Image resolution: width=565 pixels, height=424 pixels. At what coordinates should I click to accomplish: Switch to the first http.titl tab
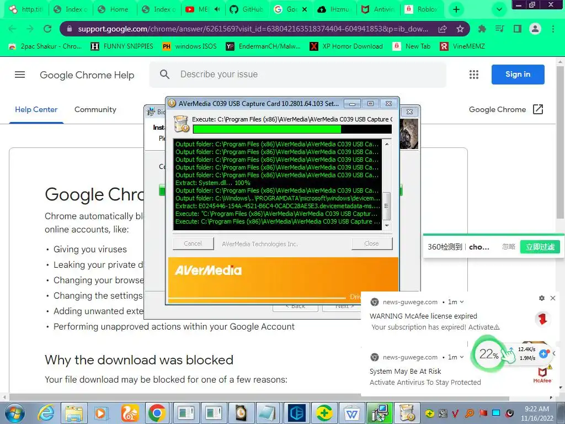click(26, 9)
